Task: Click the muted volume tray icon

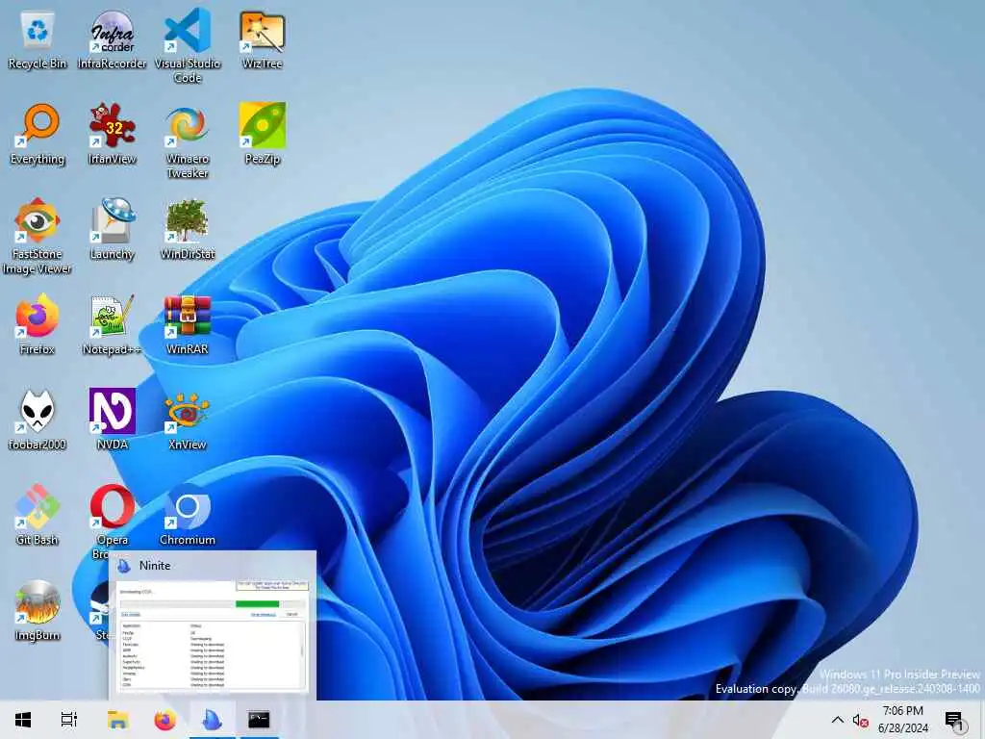Action: point(861,720)
